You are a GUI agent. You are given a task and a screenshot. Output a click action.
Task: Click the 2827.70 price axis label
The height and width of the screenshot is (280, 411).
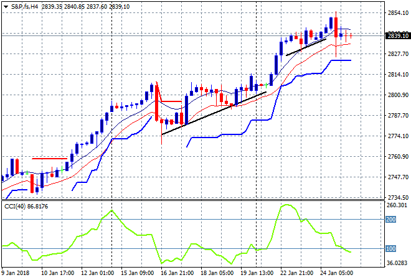[x=398, y=54]
